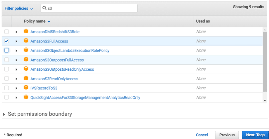The width and height of the screenshot is (269, 139).
Task: Check the IVSRecordToS3 checkbox
Action: pos(7,88)
